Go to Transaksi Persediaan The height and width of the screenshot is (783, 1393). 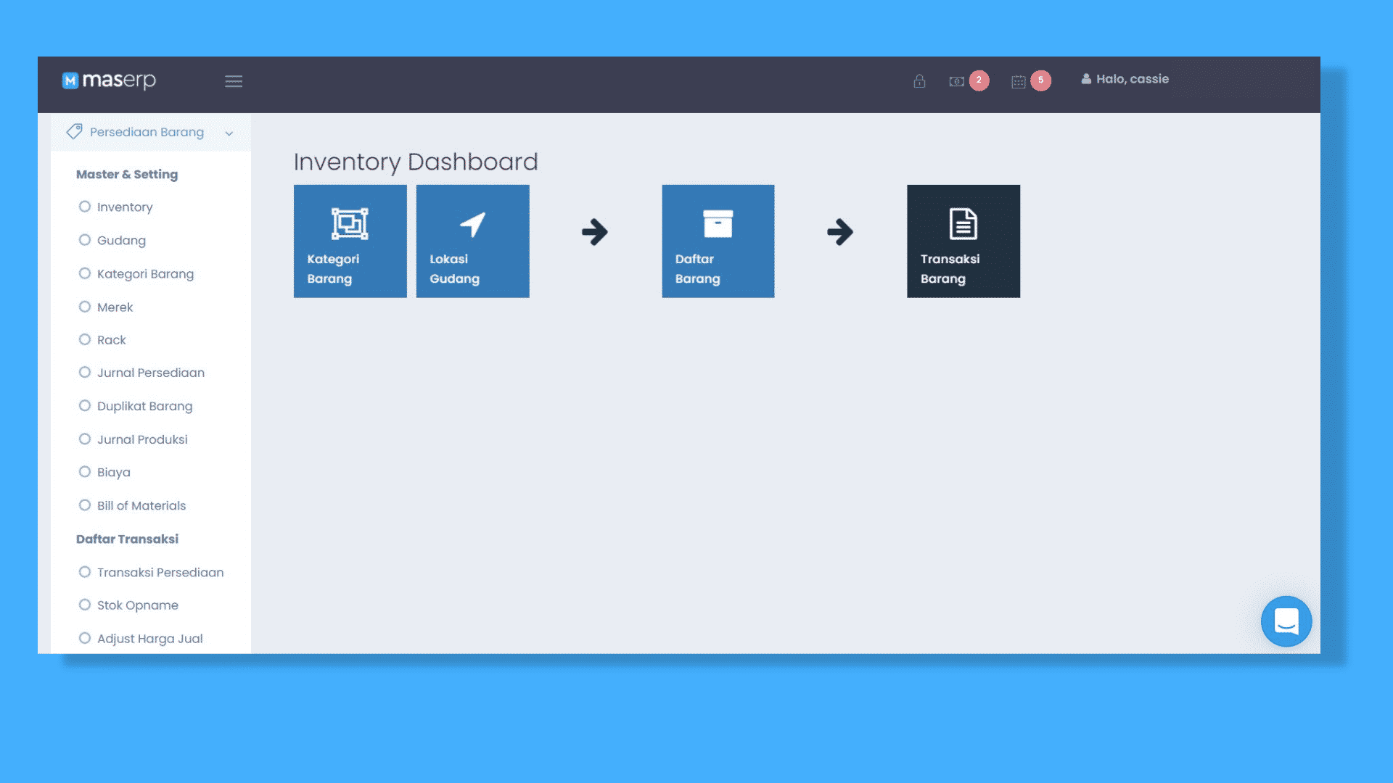coord(160,573)
